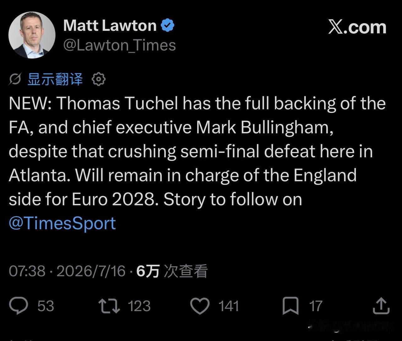Click the repost arrows icon
This screenshot has width=402, height=341.
109,306
